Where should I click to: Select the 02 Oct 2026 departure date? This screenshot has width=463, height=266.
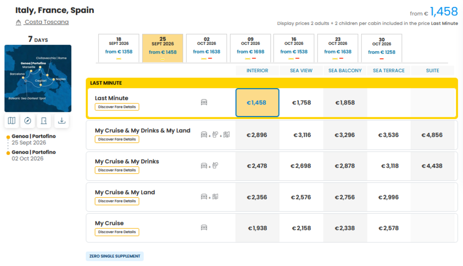(207, 48)
